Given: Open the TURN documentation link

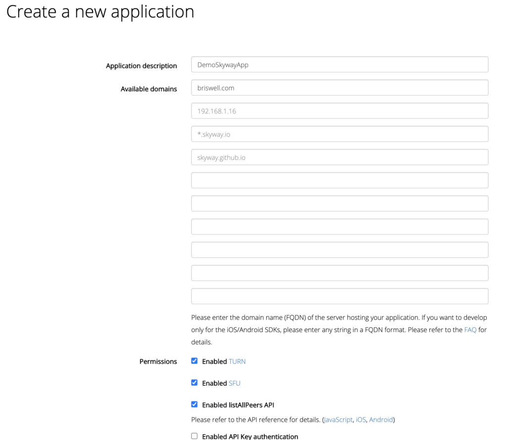Looking at the screenshot, I should tap(237, 361).
